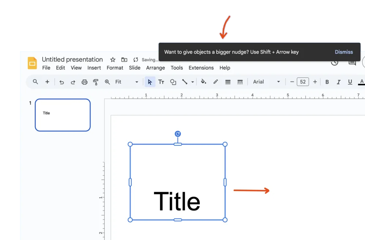Activate the Paint format tool
The image size is (365, 240).
pos(96,82)
